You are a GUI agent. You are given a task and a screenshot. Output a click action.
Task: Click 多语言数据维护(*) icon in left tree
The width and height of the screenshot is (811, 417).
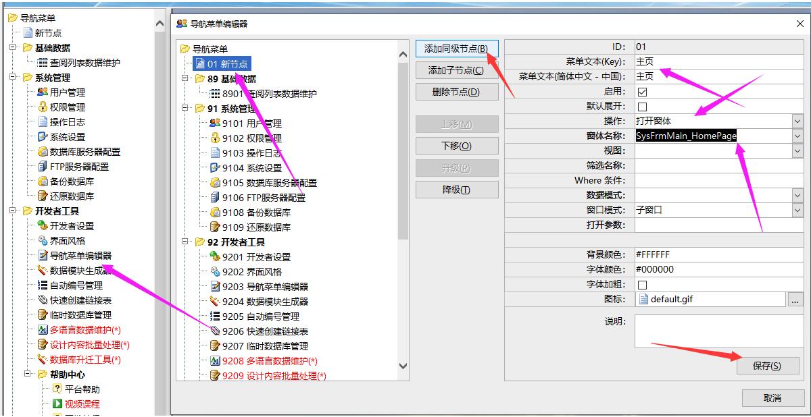(43, 330)
